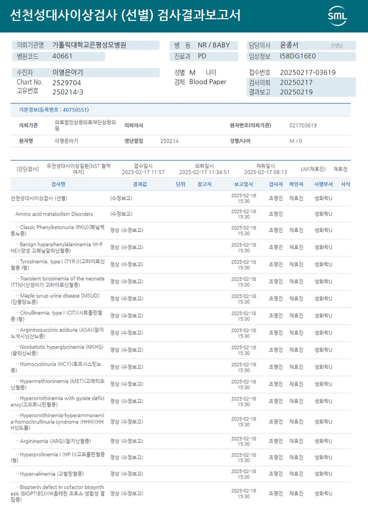Select reception number 20250217-03619
The image size is (368, 521).
[308, 73]
